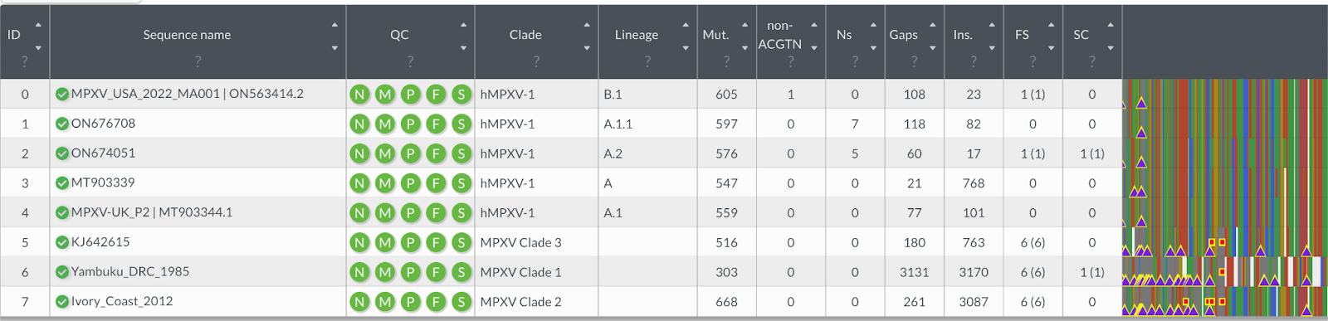Sort descending by Gaps column
Viewport: 1328px width, 321px height.
(933, 48)
